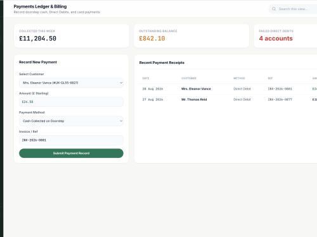Click the 28 Aug 2026 date cell

click(x=153, y=89)
